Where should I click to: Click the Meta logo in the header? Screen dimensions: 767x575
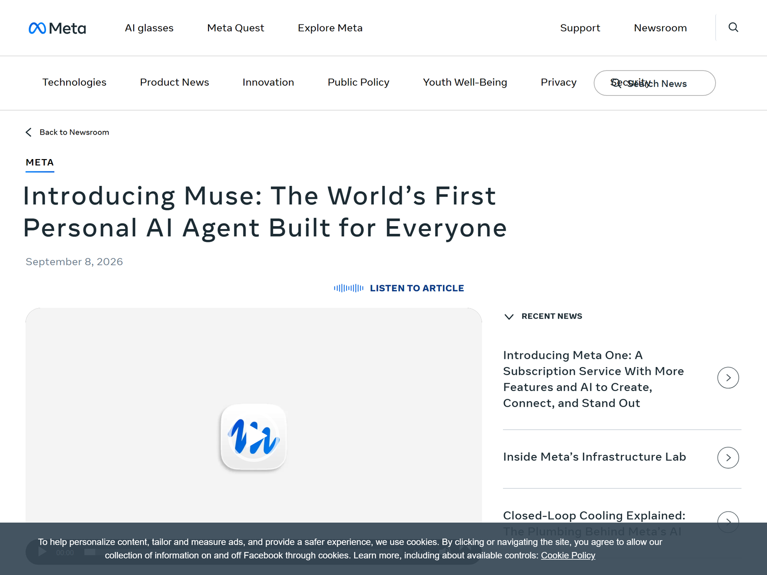pos(57,28)
